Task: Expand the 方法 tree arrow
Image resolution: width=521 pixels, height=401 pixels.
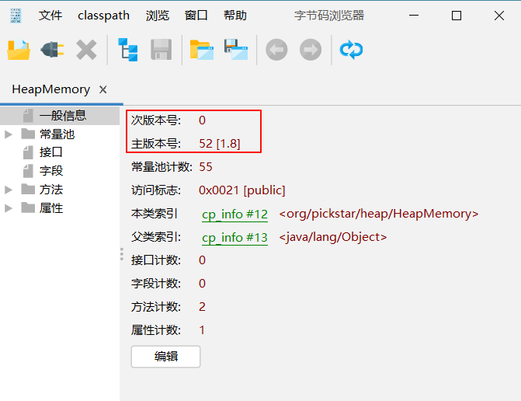Action: (9, 190)
